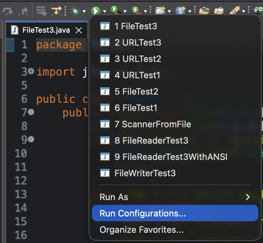
Task: Click the Use Step Filters icon
Action: 56,11
